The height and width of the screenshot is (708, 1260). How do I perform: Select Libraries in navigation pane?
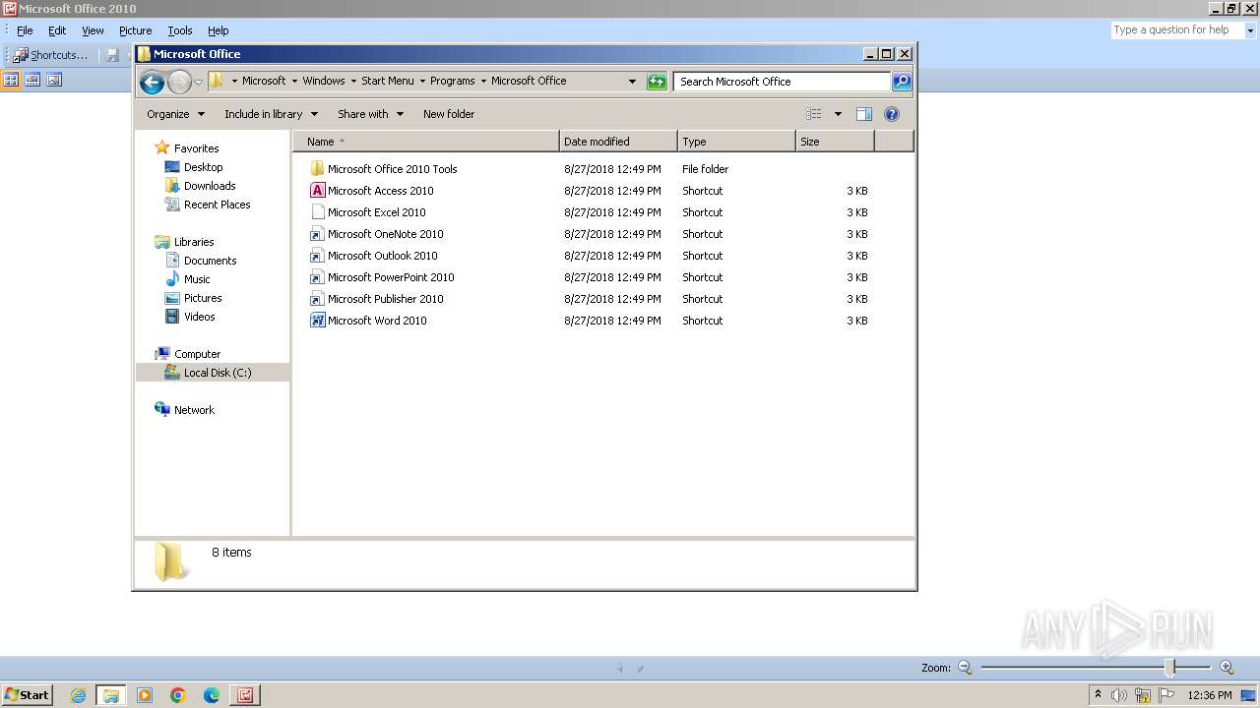[194, 242]
